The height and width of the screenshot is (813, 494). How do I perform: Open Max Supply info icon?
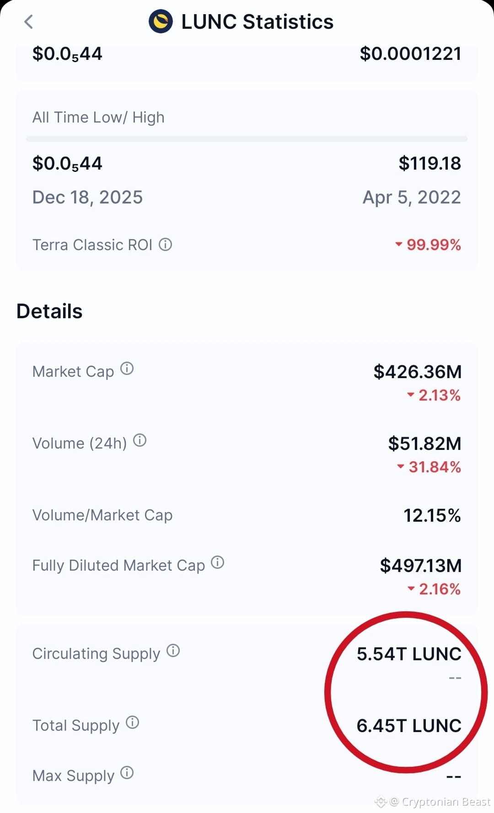[127, 773]
